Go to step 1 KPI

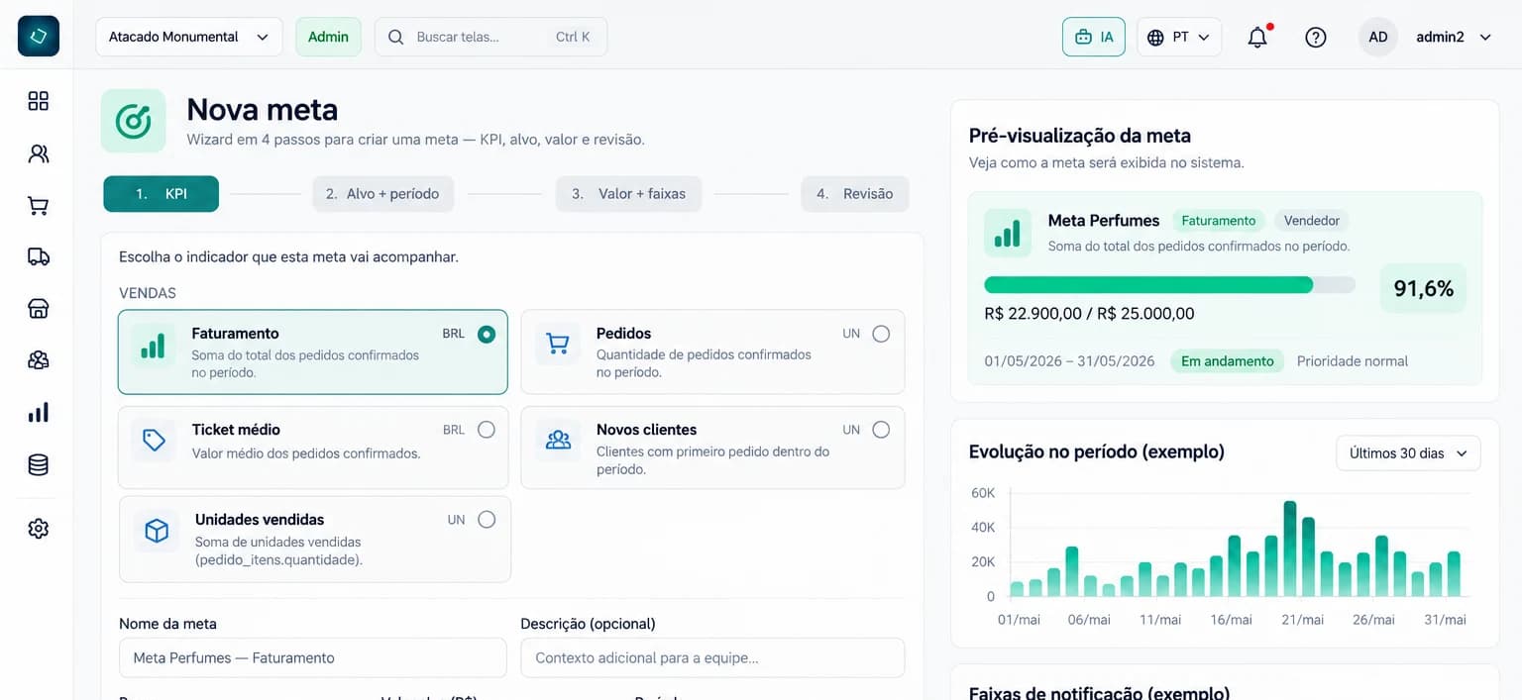[162, 194]
